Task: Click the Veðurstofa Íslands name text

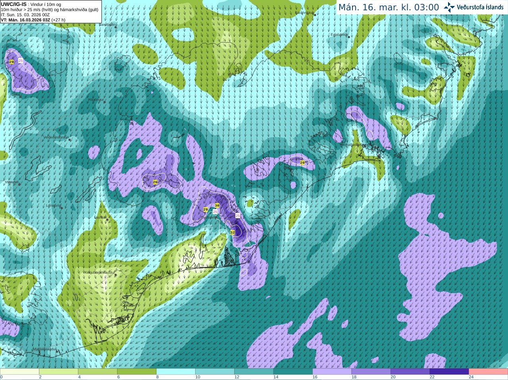Action: [480, 7]
